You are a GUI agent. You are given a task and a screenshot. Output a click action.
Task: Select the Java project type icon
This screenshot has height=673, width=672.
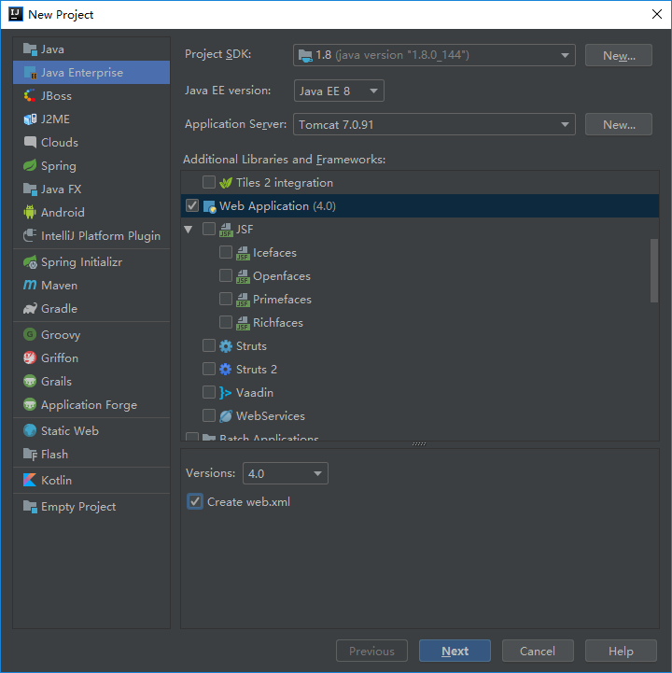pos(30,49)
